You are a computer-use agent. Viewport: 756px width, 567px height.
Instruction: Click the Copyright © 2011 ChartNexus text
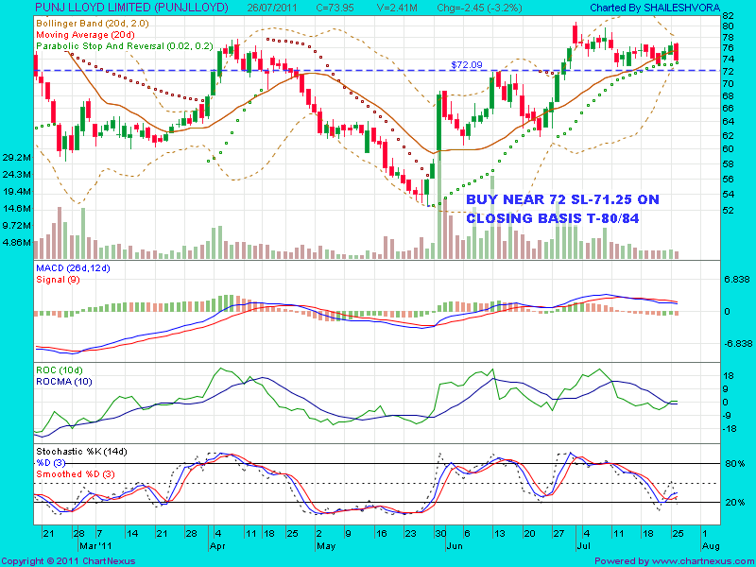(x=68, y=561)
